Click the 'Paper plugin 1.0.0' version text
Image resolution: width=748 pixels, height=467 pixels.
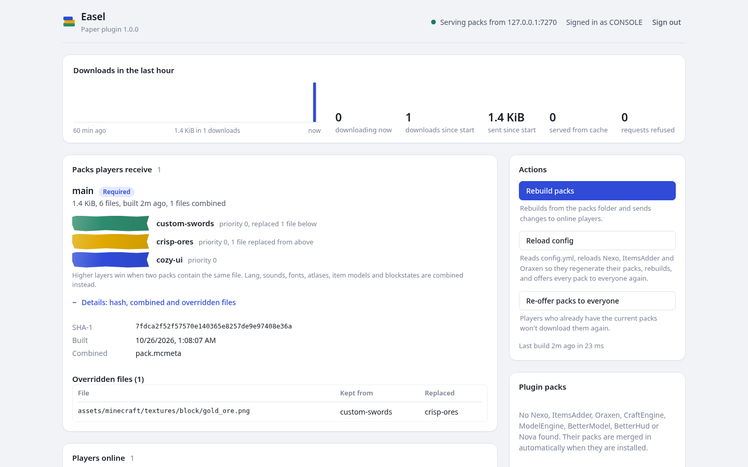(x=110, y=30)
